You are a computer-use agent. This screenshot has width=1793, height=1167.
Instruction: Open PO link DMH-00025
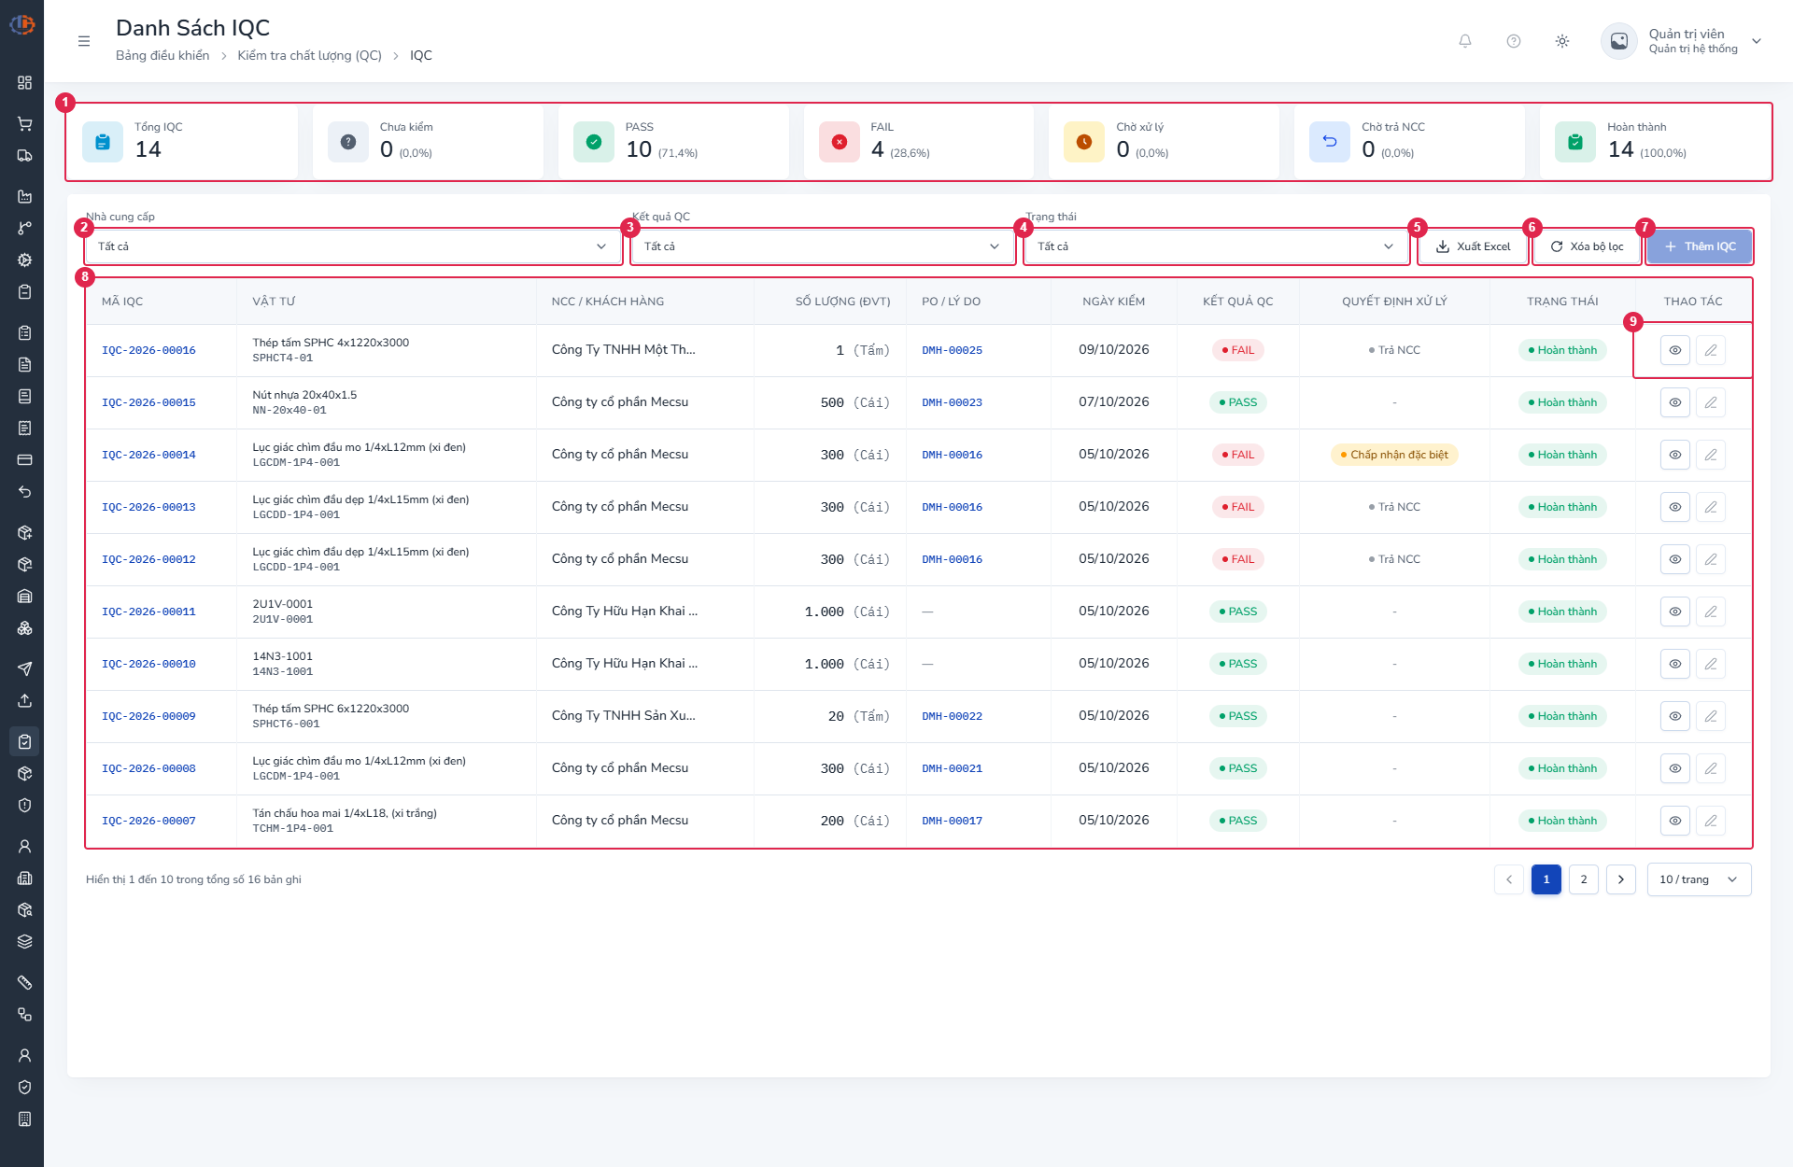click(952, 350)
